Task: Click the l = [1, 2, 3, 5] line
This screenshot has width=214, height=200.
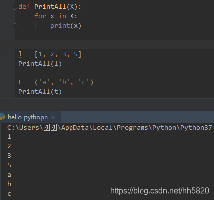Action: (50, 54)
